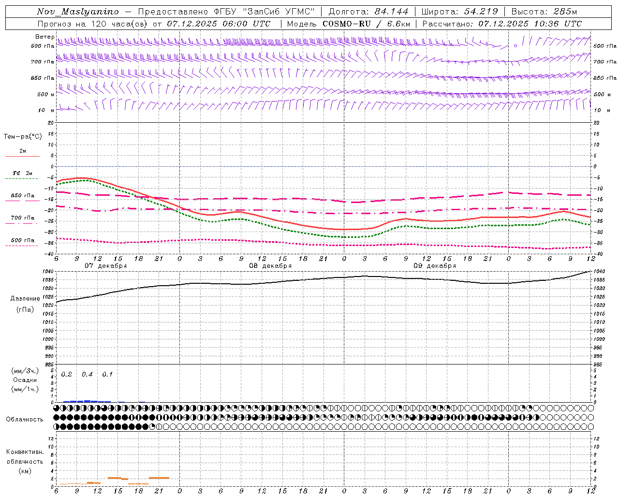Click the 'Тем-ра(°C)' temperature panel label

point(23,137)
